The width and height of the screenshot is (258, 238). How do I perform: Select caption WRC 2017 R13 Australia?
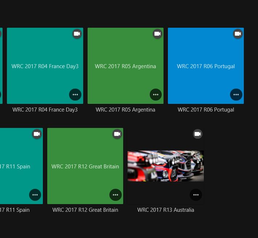(166, 210)
